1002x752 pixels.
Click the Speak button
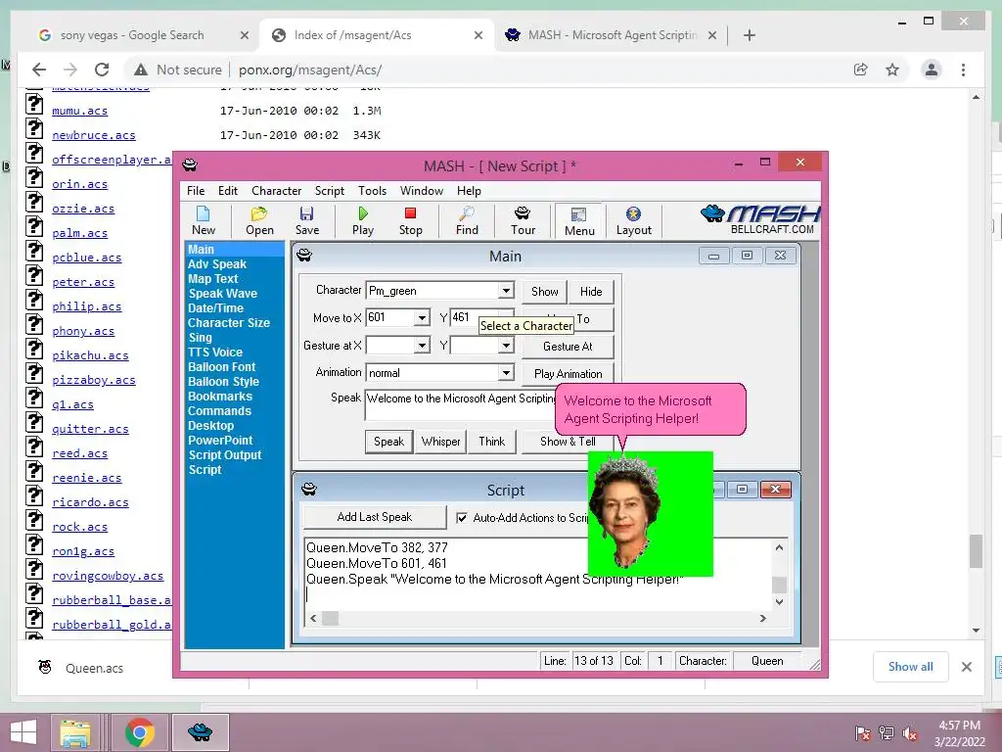(x=388, y=442)
